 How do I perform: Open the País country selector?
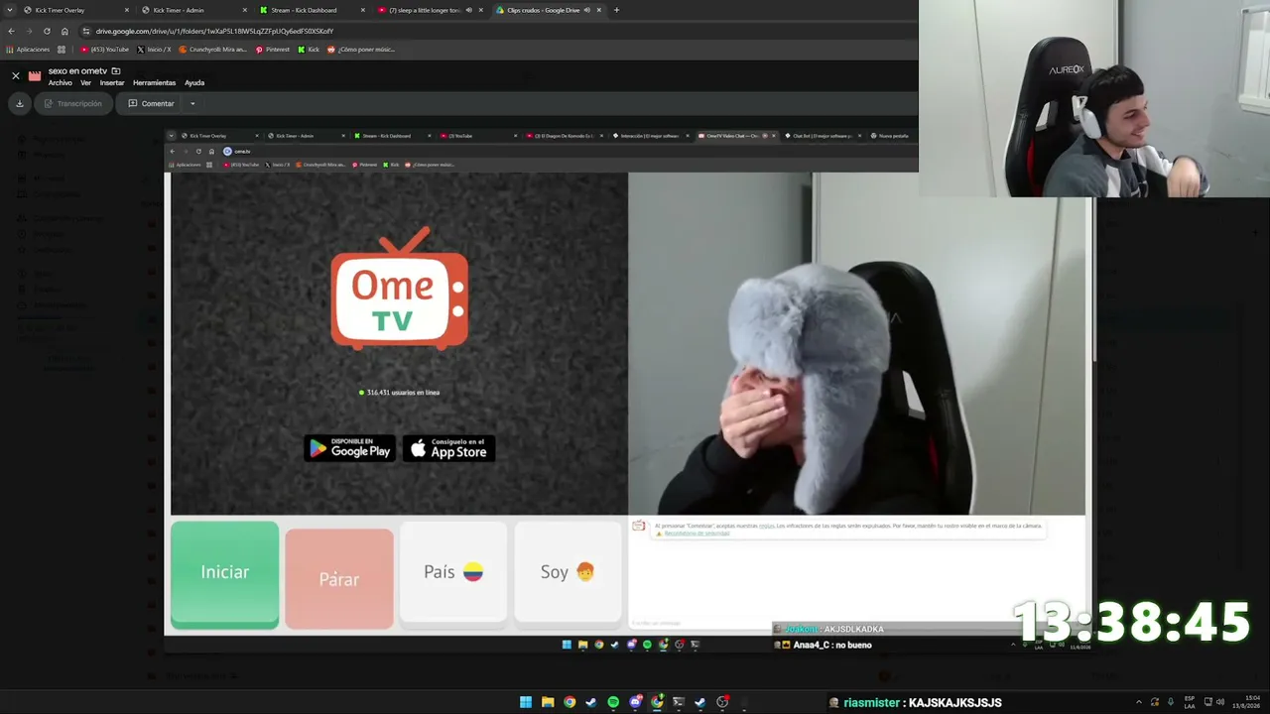pos(453,572)
